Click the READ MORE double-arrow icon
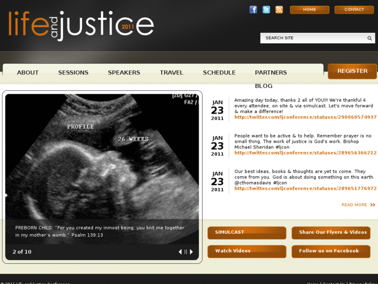378x284 pixels. (x=373, y=205)
